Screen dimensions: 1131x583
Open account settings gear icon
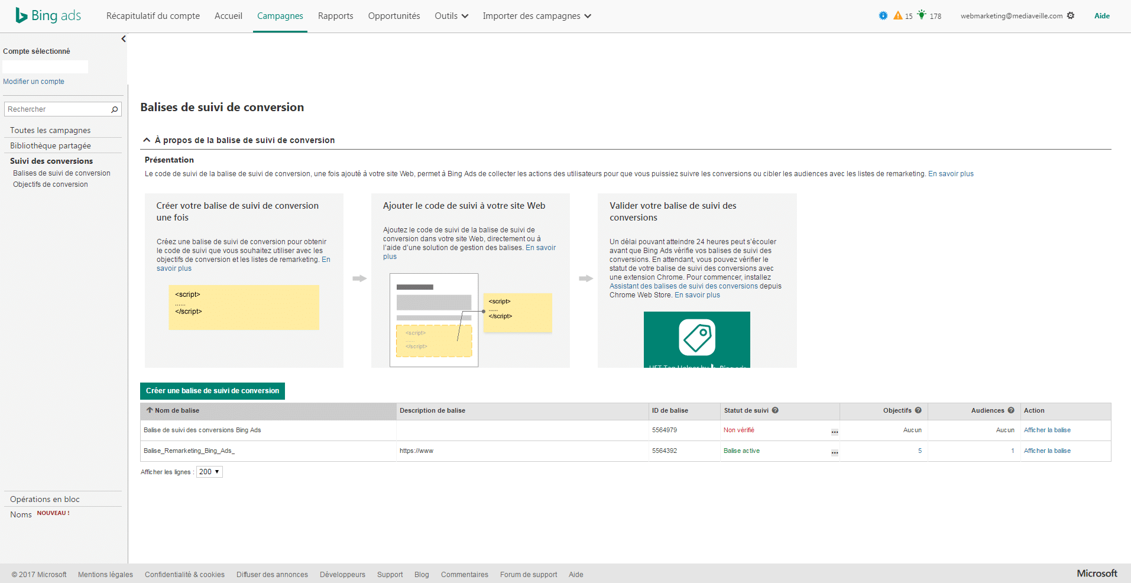pyautogui.click(x=1071, y=16)
